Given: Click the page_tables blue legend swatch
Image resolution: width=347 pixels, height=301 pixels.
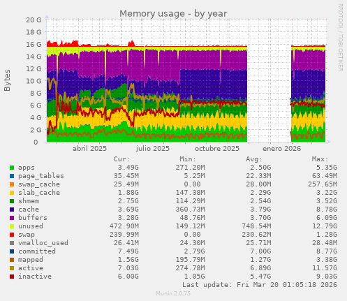Looking at the screenshot, I should click(12, 176).
